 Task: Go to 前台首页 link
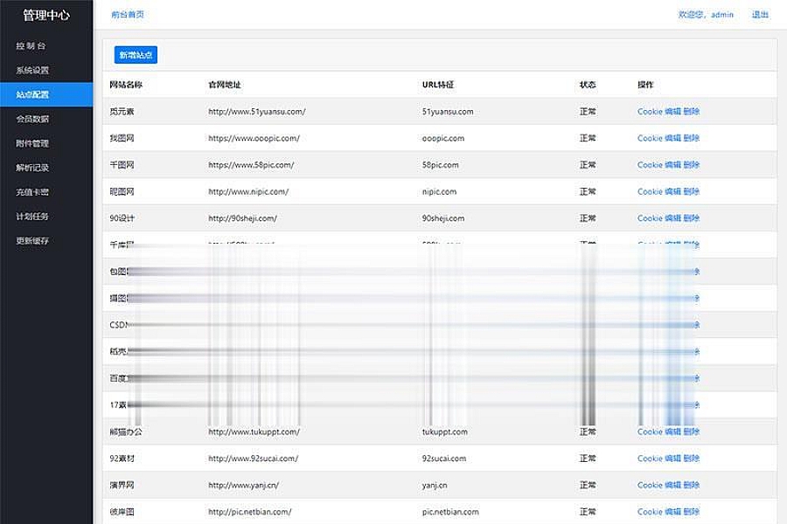coord(128,15)
